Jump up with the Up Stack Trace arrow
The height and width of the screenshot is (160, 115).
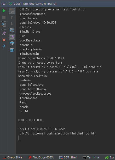pyautogui.click(x=12, y=17)
